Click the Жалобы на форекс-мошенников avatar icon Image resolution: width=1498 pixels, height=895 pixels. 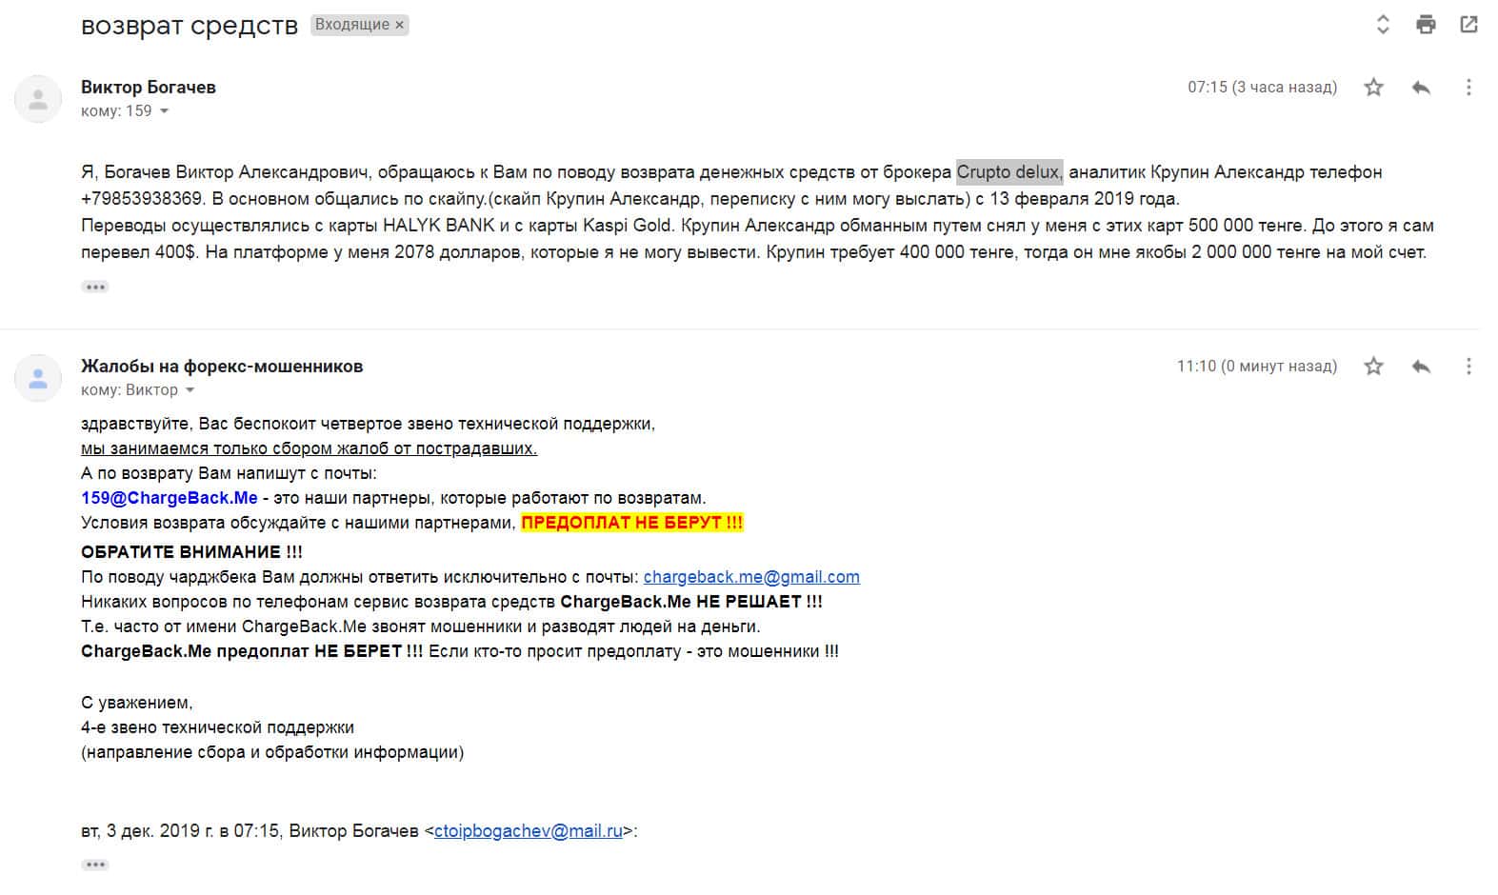click(x=38, y=378)
